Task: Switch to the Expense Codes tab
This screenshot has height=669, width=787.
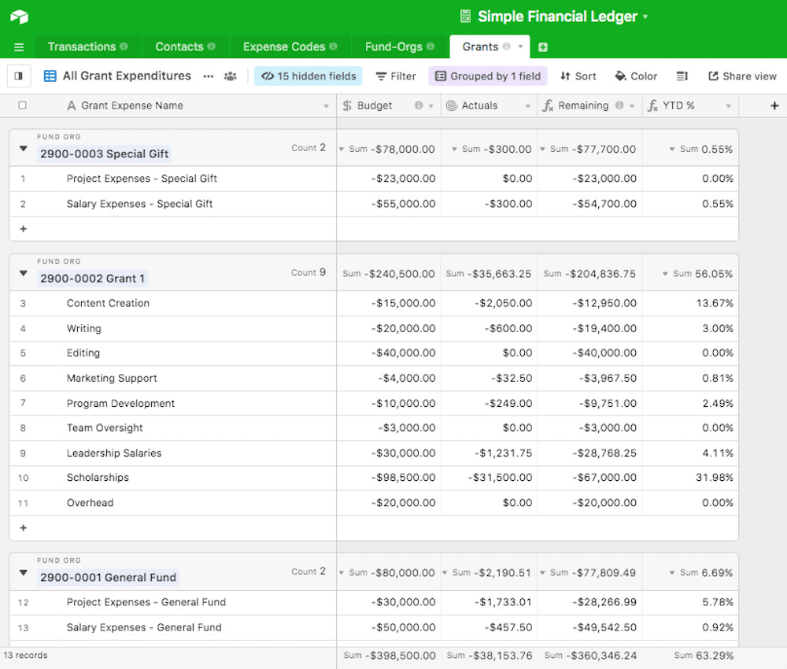Action: click(284, 47)
